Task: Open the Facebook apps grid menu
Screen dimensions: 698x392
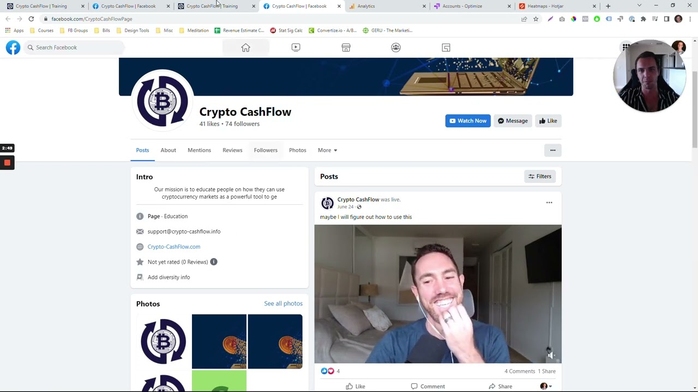Action: coord(626,47)
